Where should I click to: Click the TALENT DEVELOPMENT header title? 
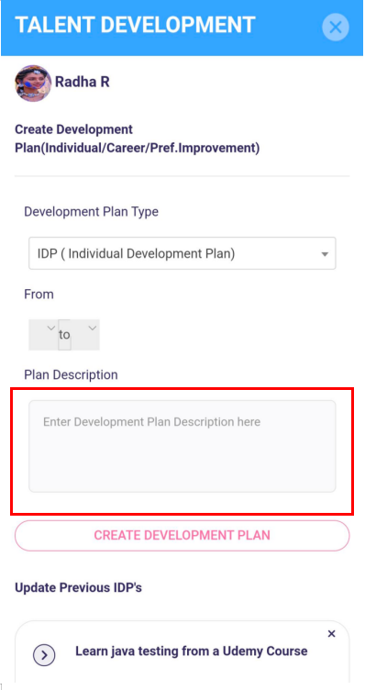pos(135,25)
